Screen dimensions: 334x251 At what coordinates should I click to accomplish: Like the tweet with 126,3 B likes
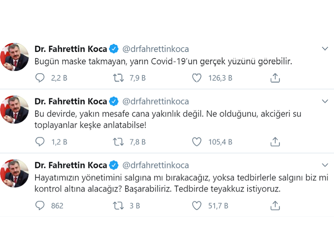point(197,78)
